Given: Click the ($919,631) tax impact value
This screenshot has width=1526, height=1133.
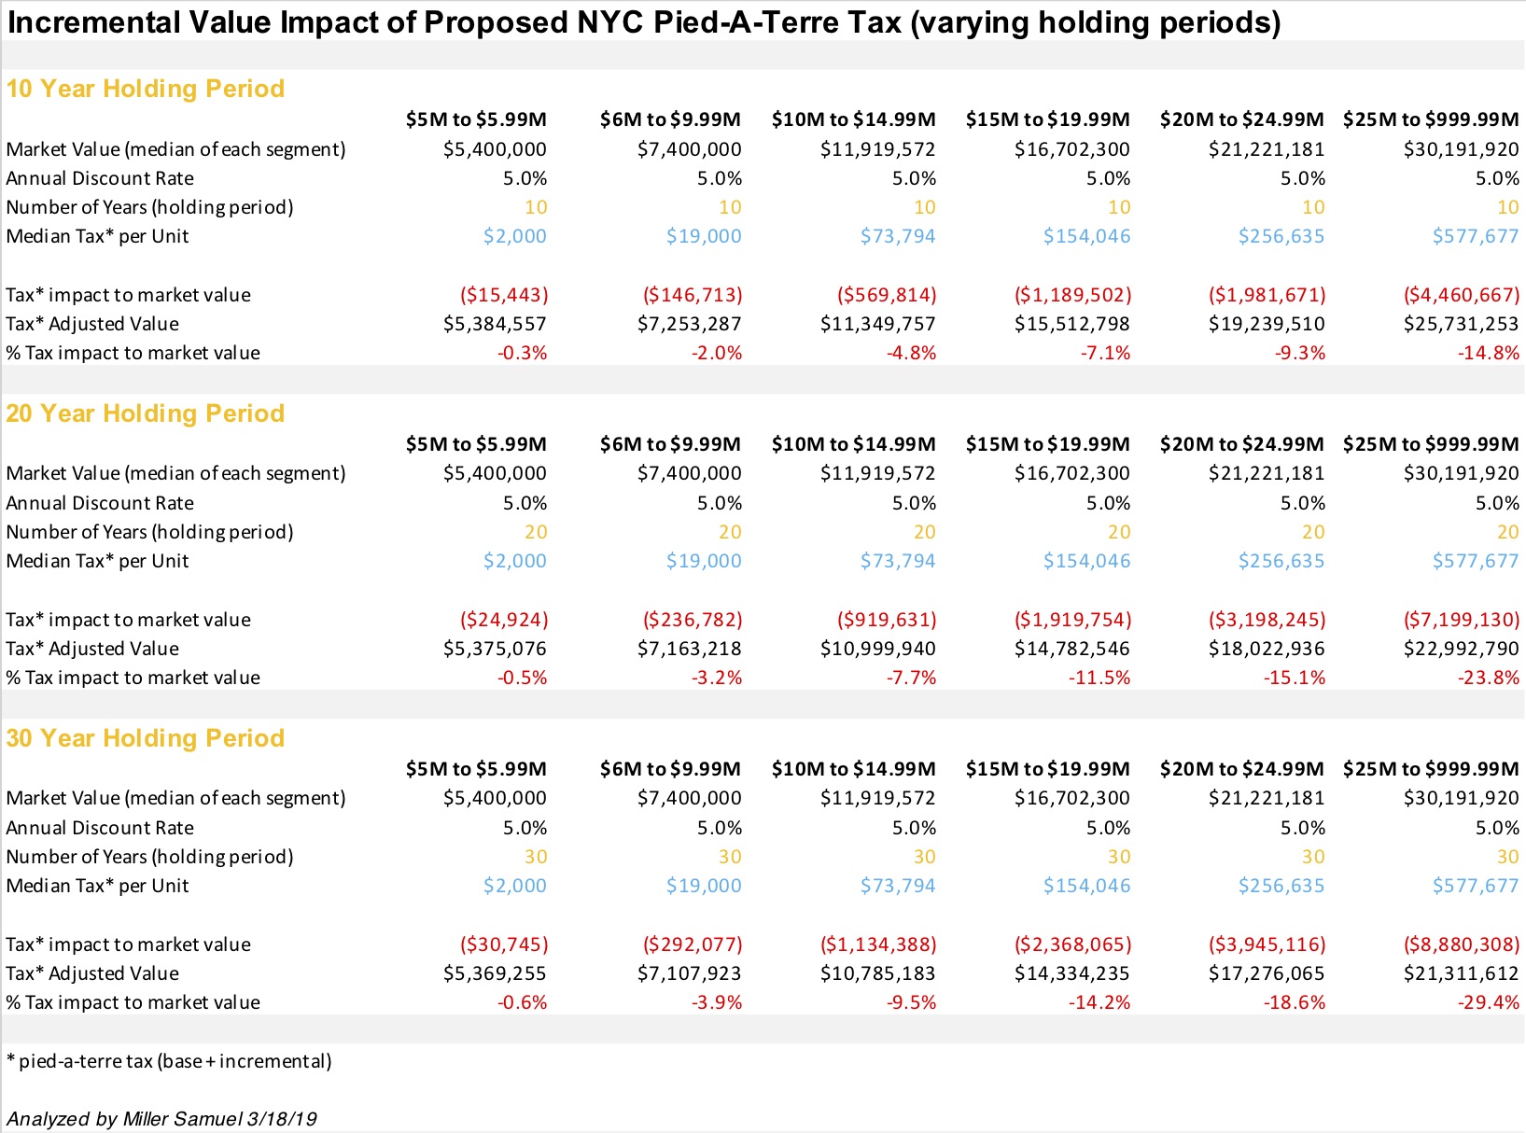Looking at the screenshot, I should pos(887,620).
